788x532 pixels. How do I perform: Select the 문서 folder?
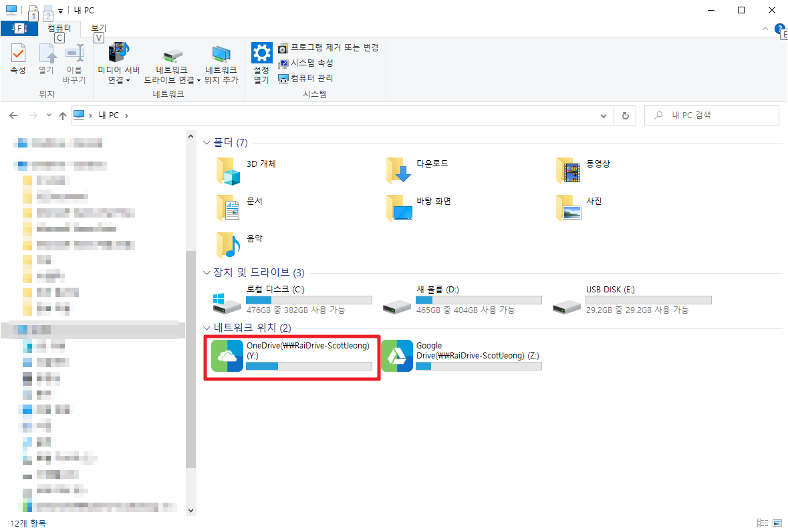tap(240, 208)
